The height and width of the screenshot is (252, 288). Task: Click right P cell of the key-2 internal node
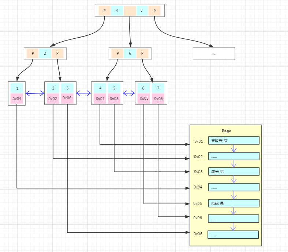coord(57,53)
